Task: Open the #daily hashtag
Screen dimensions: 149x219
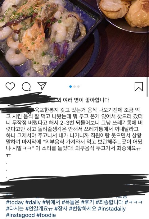Action: 33,202
